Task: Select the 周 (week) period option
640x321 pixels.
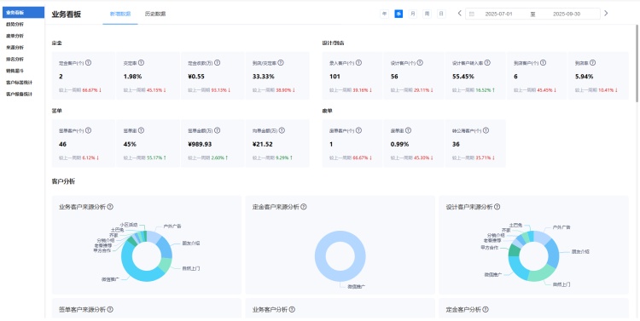Action: (x=427, y=14)
